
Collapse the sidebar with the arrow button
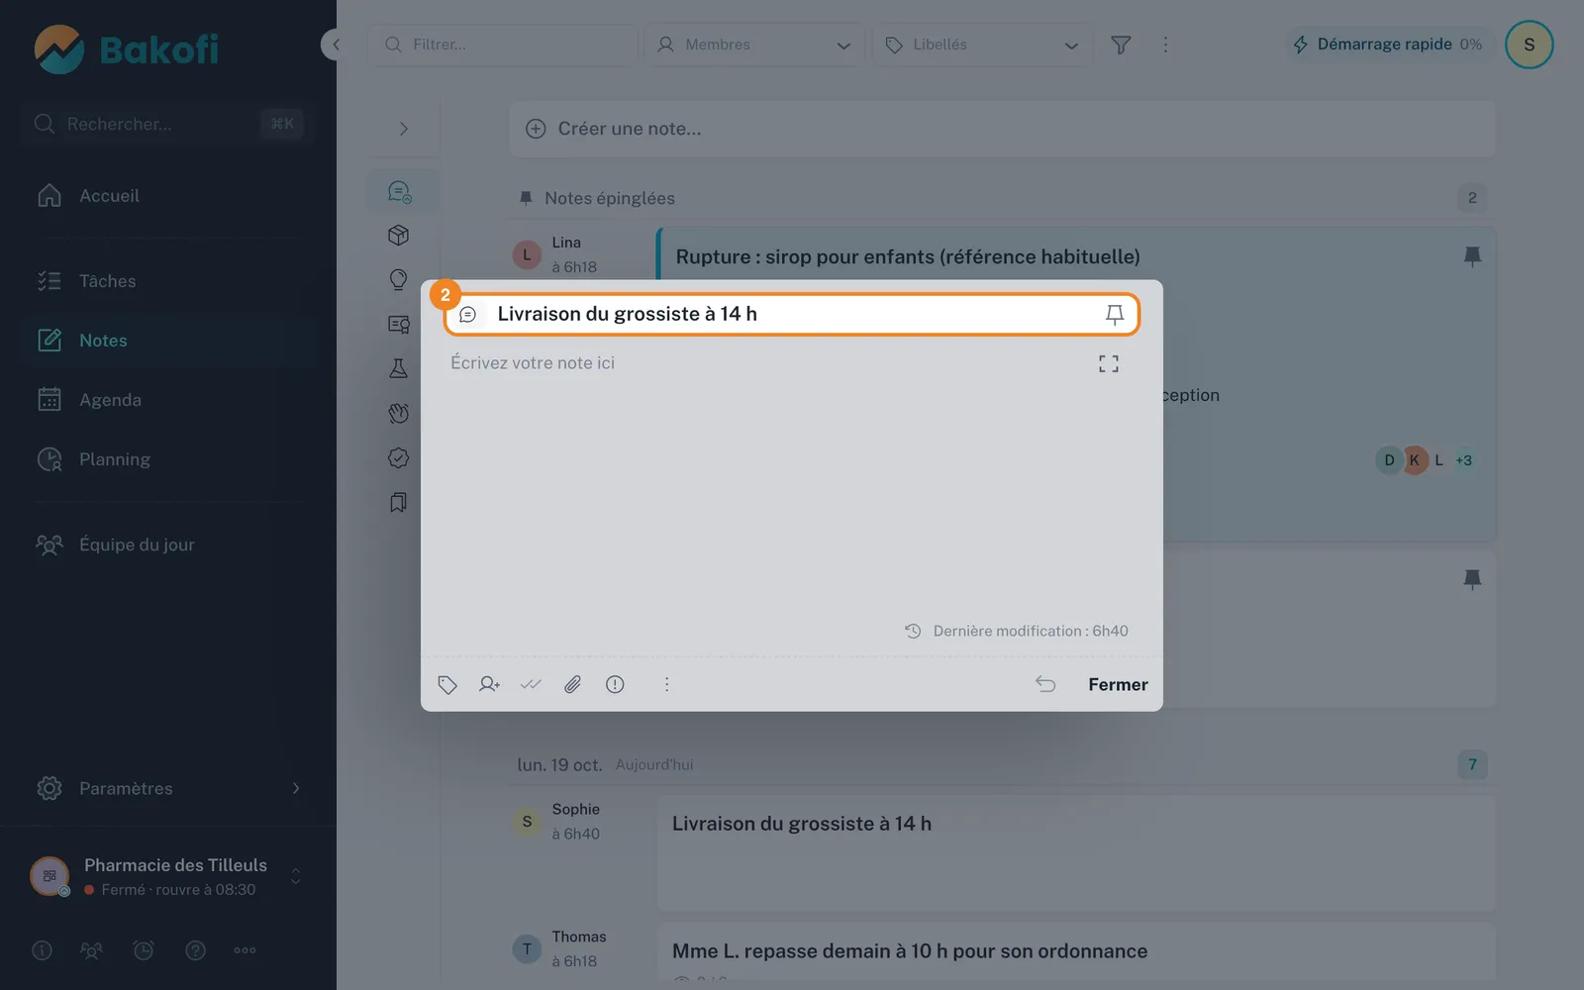tap(335, 45)
